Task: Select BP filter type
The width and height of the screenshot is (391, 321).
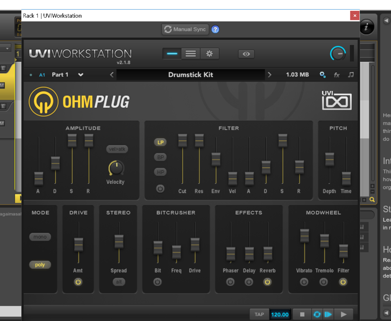Action: [x=160, y=157]
